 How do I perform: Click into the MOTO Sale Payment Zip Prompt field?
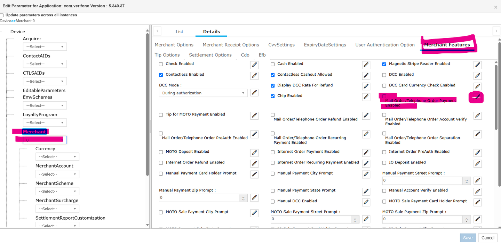(422, 219)
